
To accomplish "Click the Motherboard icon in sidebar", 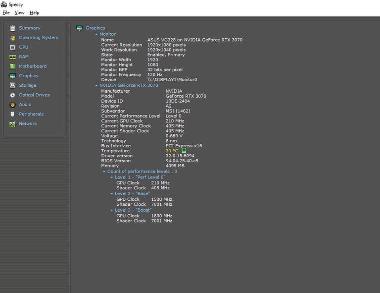I will point(12,66).
